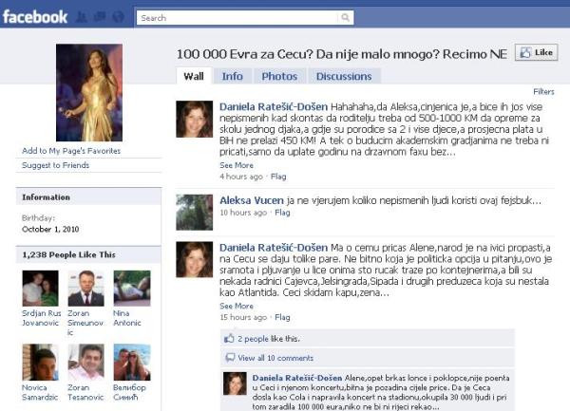This screenshot has width=570, height=411.
Task: Open Zoran Simeunovic's profile photo
Action: click(x=85, y=289)
